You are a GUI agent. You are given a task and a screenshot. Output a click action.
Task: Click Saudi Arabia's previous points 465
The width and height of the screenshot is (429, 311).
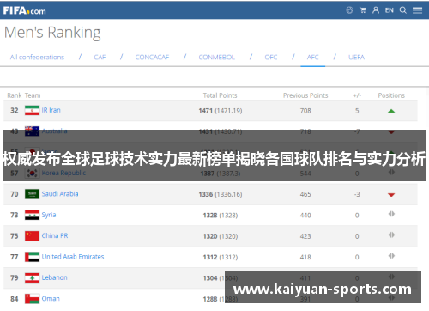[305, 194]
